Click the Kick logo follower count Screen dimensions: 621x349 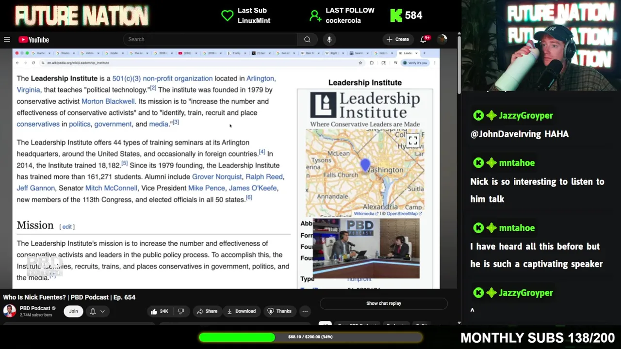tap(406, 16)
